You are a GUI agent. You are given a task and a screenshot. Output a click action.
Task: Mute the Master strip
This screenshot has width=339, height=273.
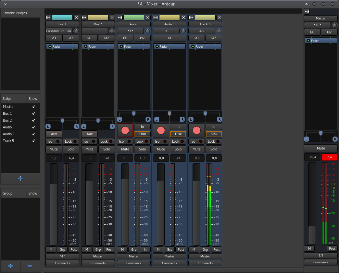click(x=321, y=148)
